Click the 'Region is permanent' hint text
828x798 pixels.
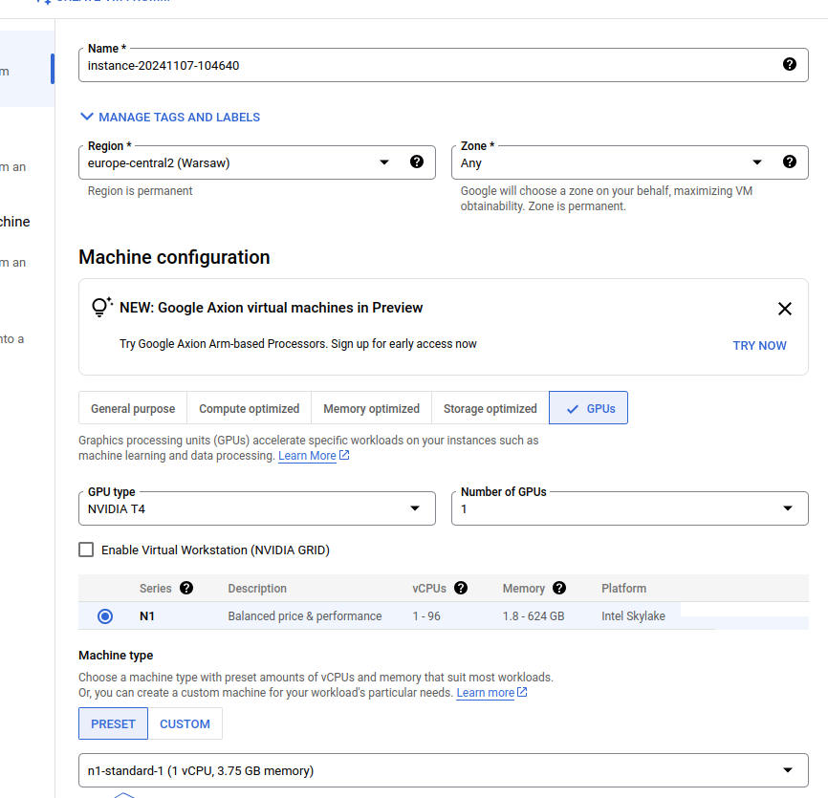140,191
